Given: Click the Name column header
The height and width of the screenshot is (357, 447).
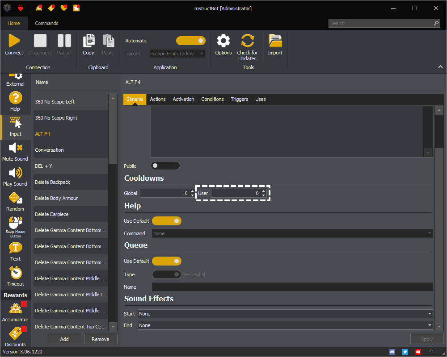Looking at the screenshot, I should click(x=42, y=82).
